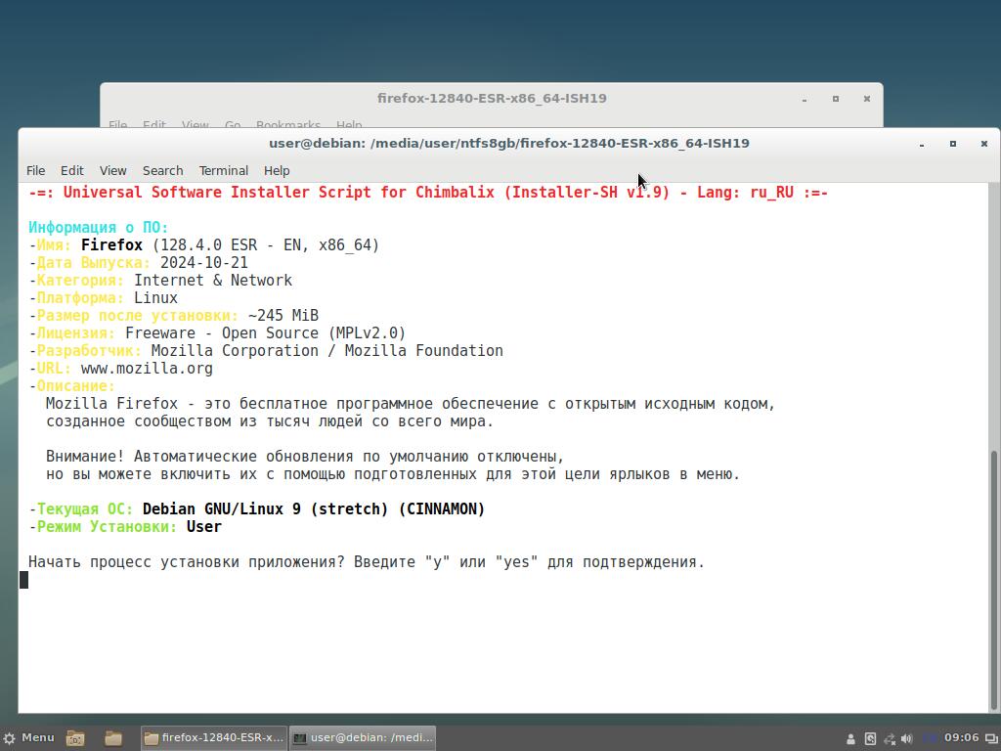Switch to firefox-12840-ESR folder taskbar window
The image size is (1001, 751).
pos(214,738)
